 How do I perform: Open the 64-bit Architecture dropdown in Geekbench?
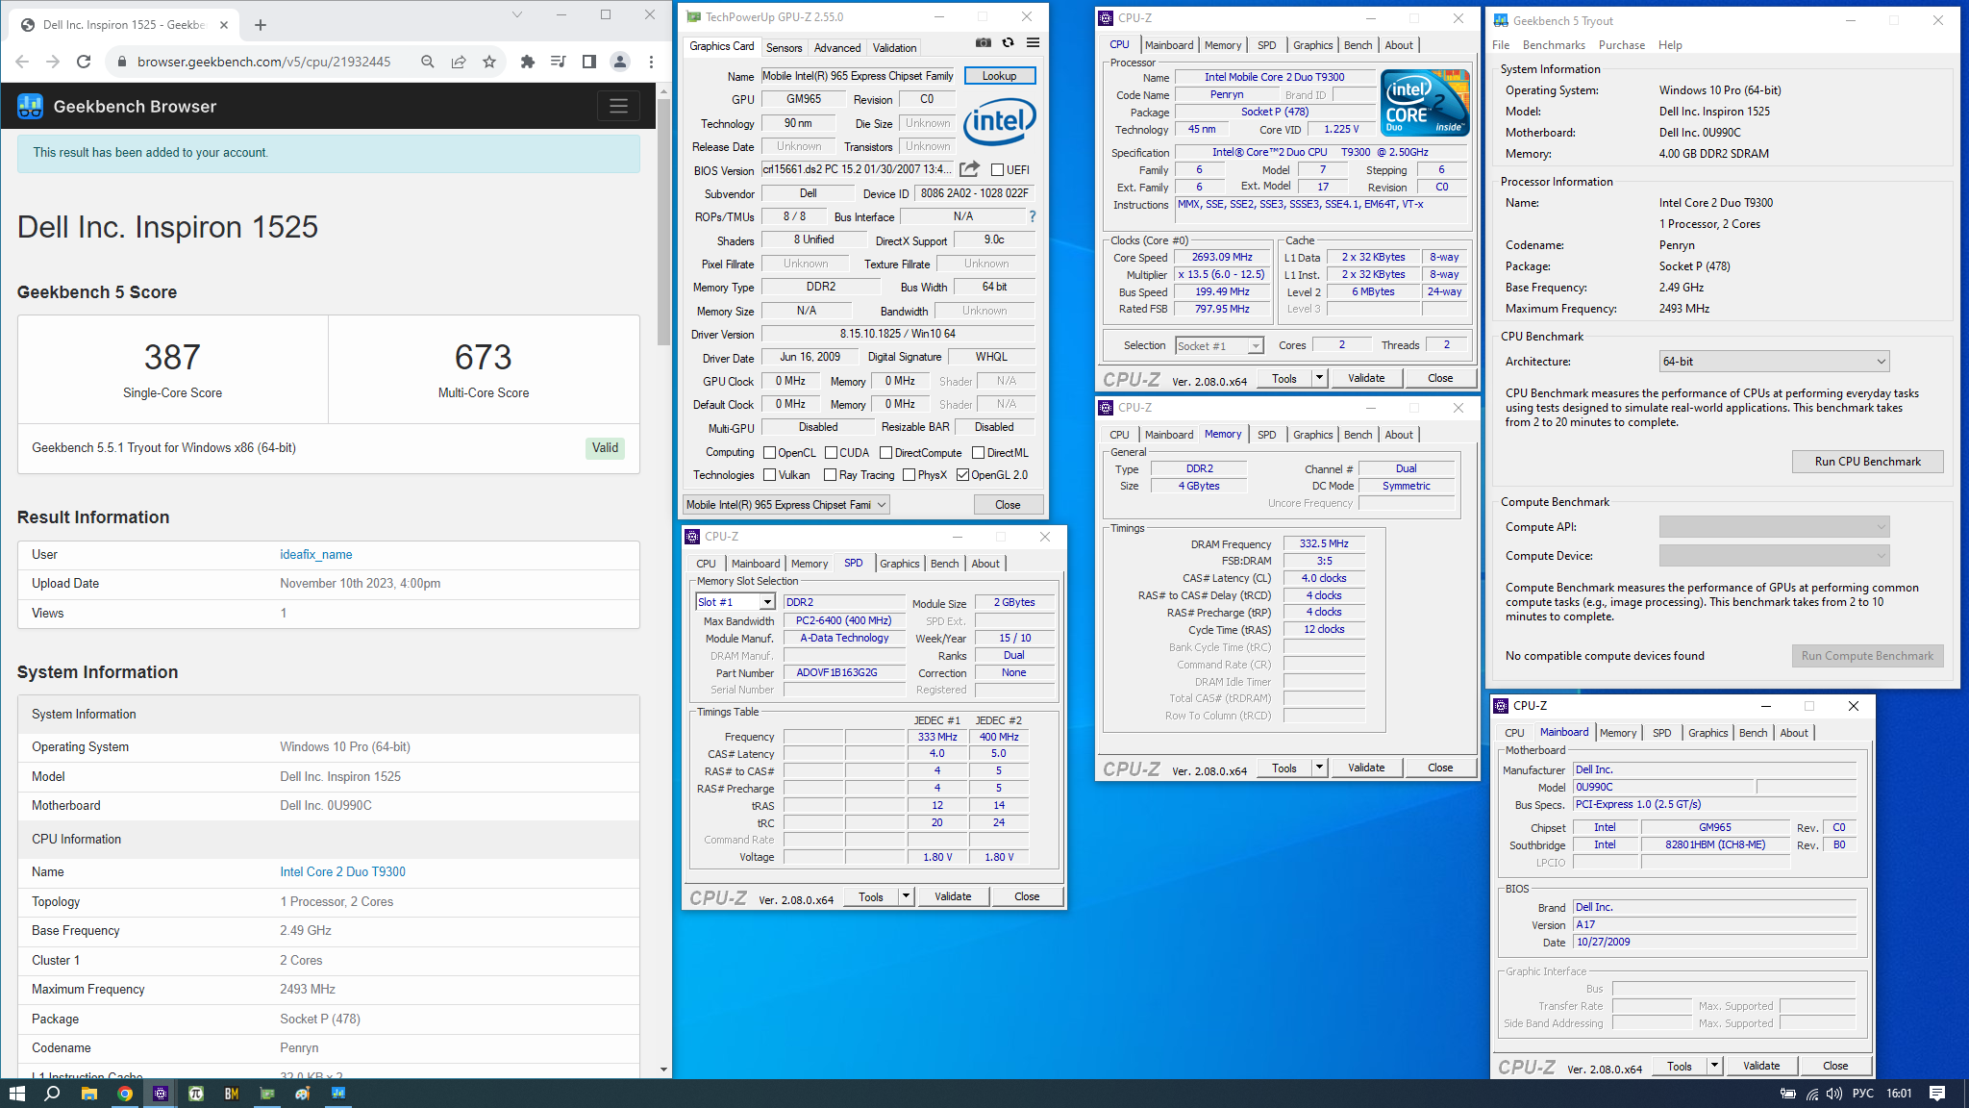click(1774, 362)
